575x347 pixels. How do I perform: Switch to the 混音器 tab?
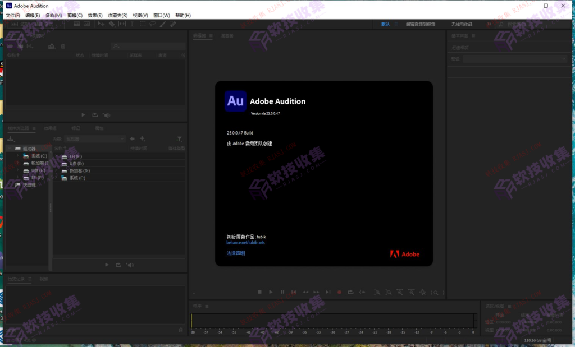(226, 35)
